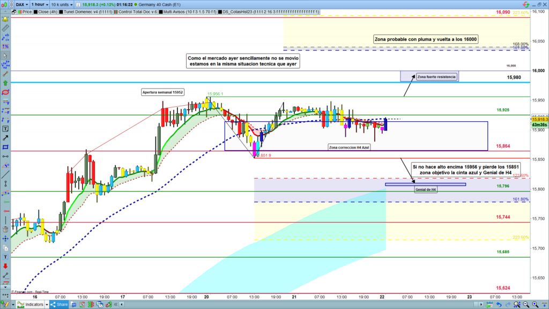Open the DAX instrument dropdown
Screen dimensions: 549x309
(x=20, y=4)
